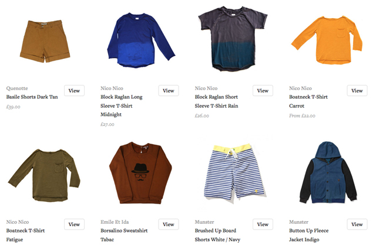Click View button for Borsalino Sweatshirt Tabac
376x249 pixels.
169,224
